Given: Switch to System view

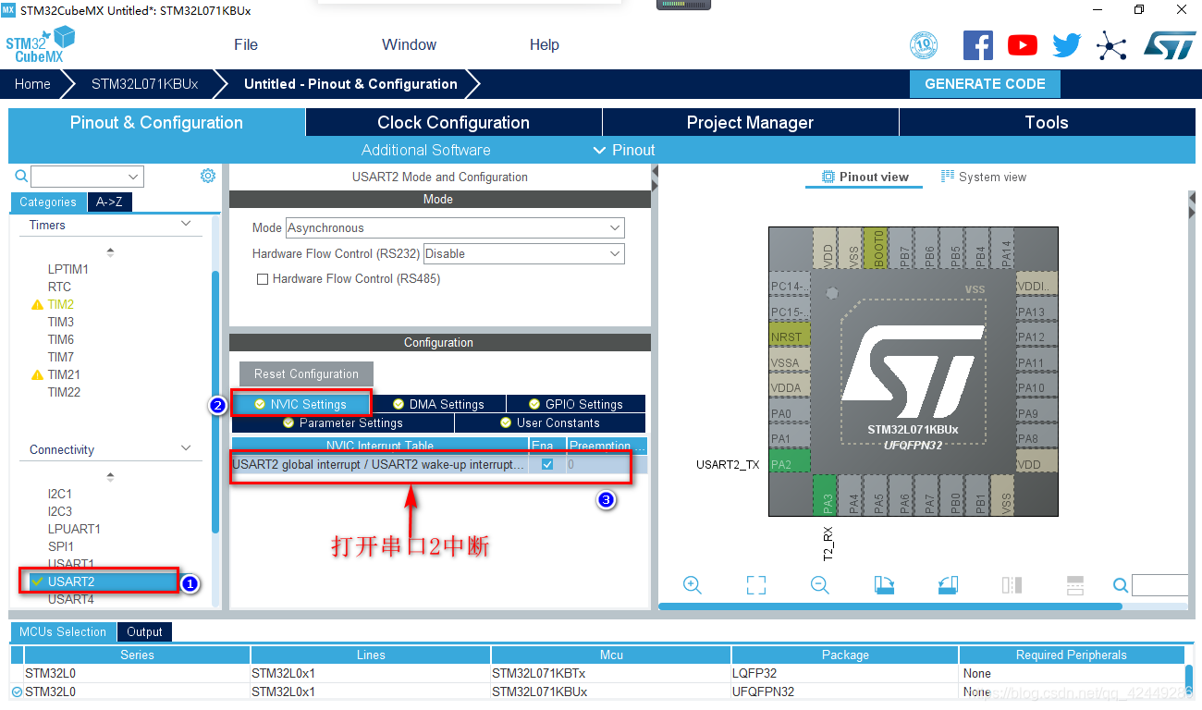Looking at the screenshot, I should coord(983,177).
